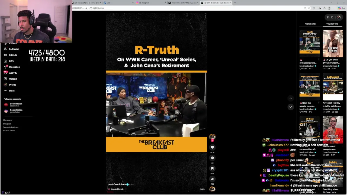Open profile avatar in top-right pill
Screen dimensions: 347x195
(x=339, y=17)
